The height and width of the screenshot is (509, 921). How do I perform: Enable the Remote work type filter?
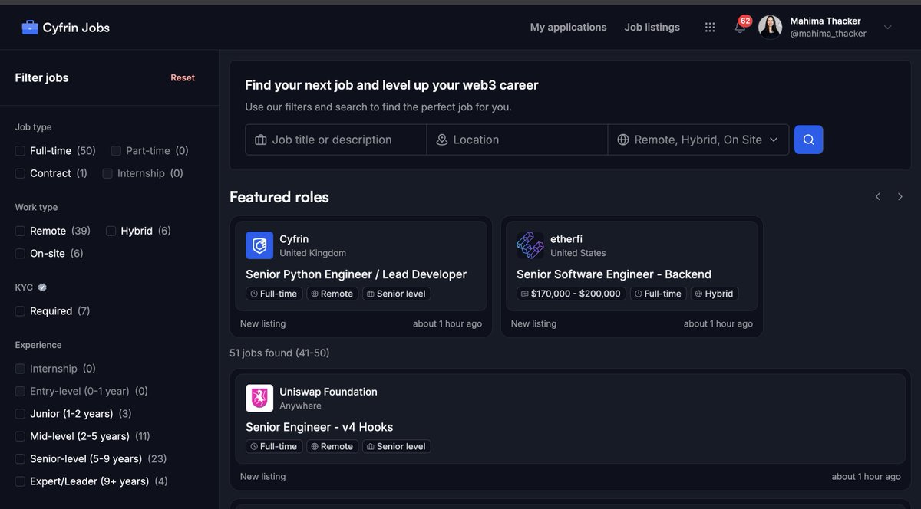tap(20, 231)
